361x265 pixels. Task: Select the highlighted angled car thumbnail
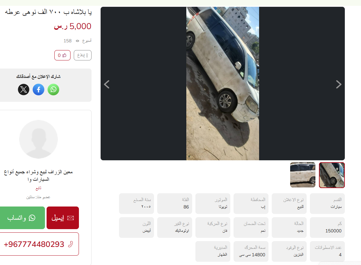tap(332, 175)
